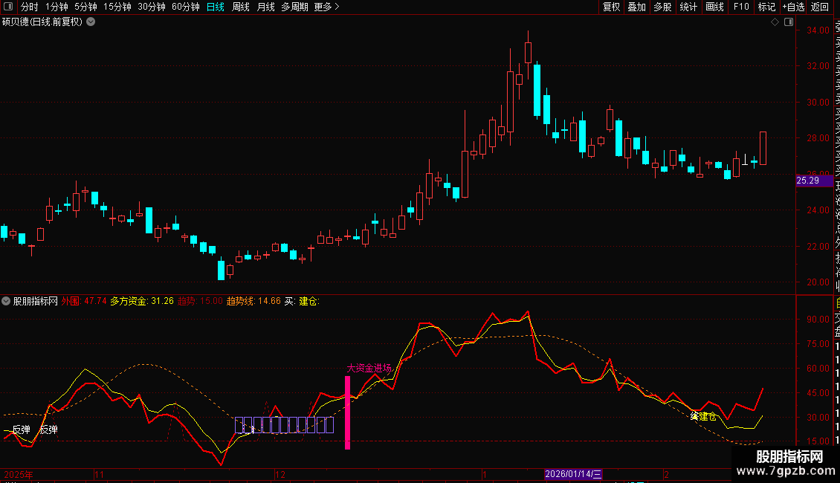This screenshot has width=840, height=483.
Task: Click 返回 to go back
Action: pos(820,7)
